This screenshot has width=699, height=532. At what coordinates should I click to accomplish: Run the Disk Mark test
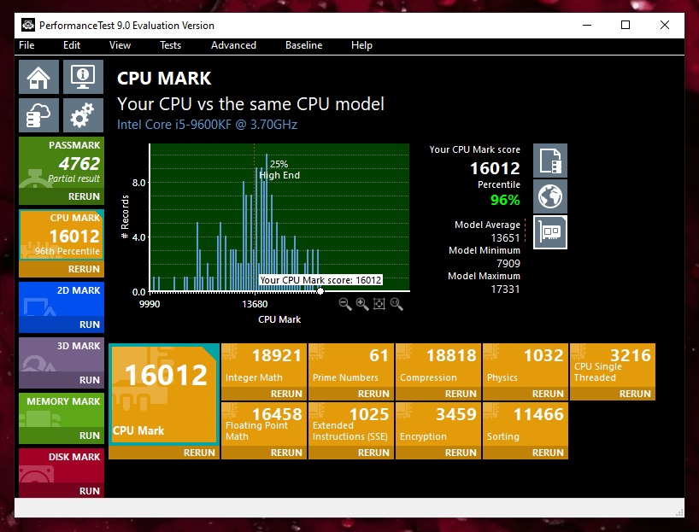click(62, 490)
